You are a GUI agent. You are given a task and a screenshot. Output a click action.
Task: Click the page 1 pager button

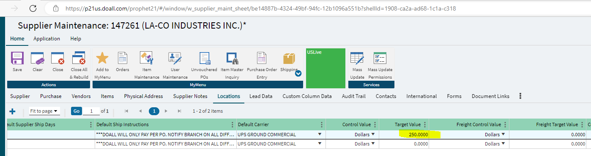[x=154, y=111]
